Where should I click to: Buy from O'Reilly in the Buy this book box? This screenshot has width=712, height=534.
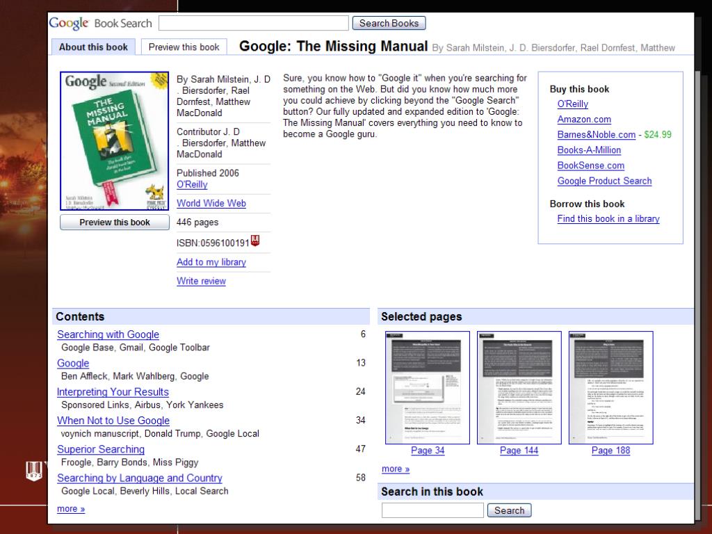[573, 104]
